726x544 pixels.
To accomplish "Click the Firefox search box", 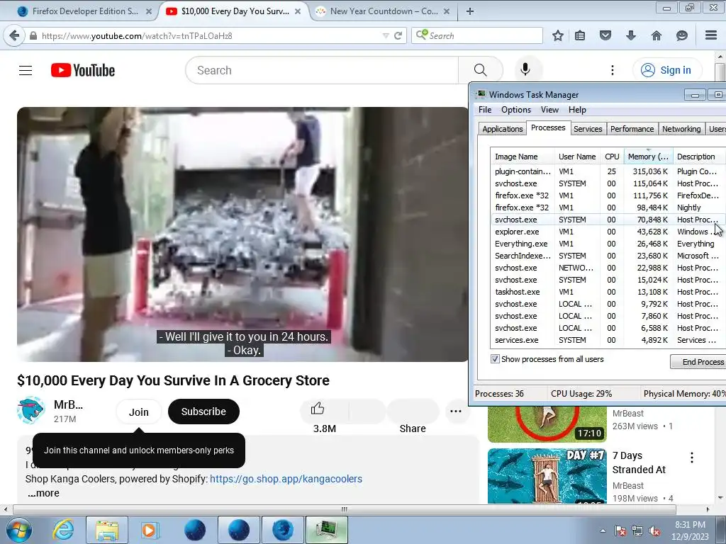I will coord(477,35).
